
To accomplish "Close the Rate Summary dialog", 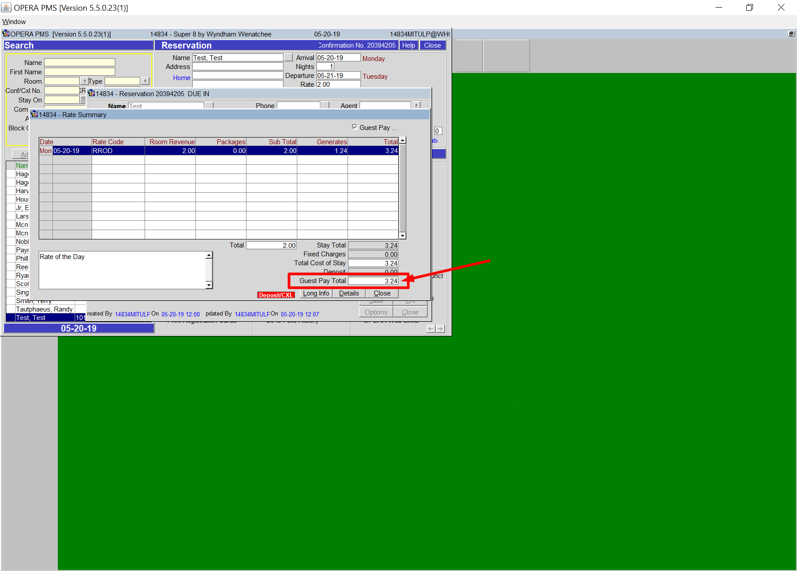I will 382,293.
